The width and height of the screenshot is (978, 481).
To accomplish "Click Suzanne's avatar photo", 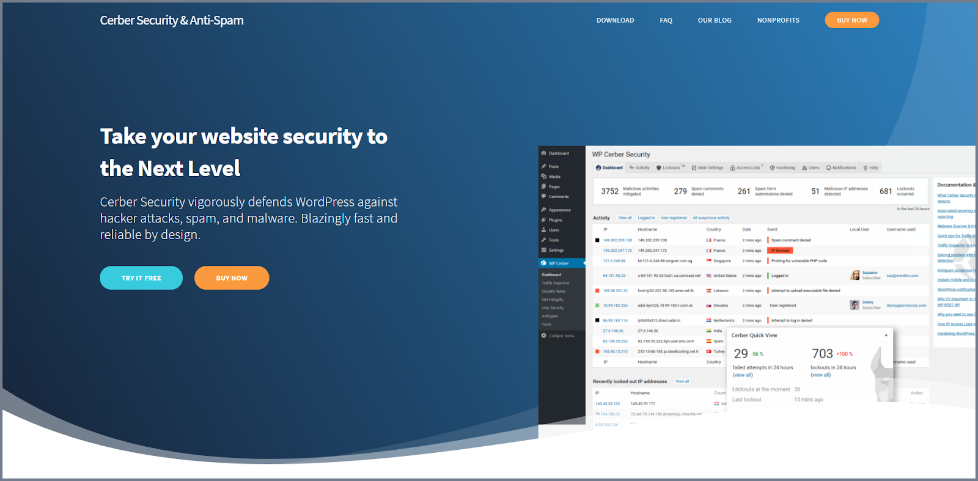I will pyautogui.click(x=855, y=276).
